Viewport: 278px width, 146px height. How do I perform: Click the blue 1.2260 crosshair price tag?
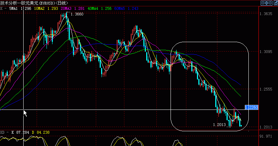coord(252,107)
